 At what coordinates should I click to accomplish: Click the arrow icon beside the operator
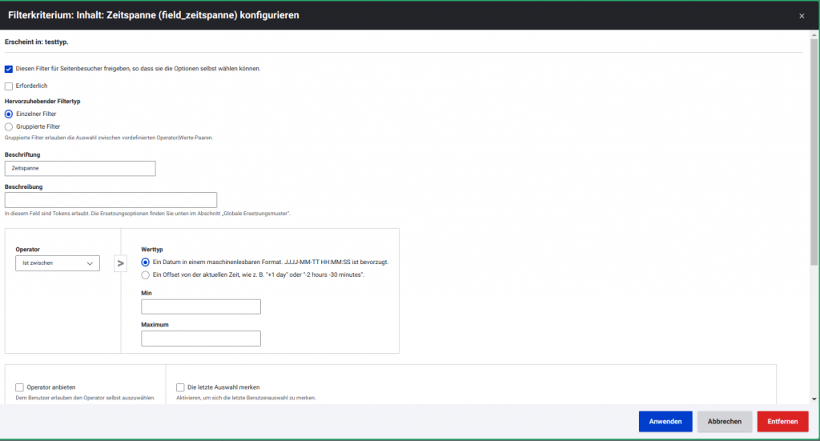pyautogui.click(x=121, y=263)
